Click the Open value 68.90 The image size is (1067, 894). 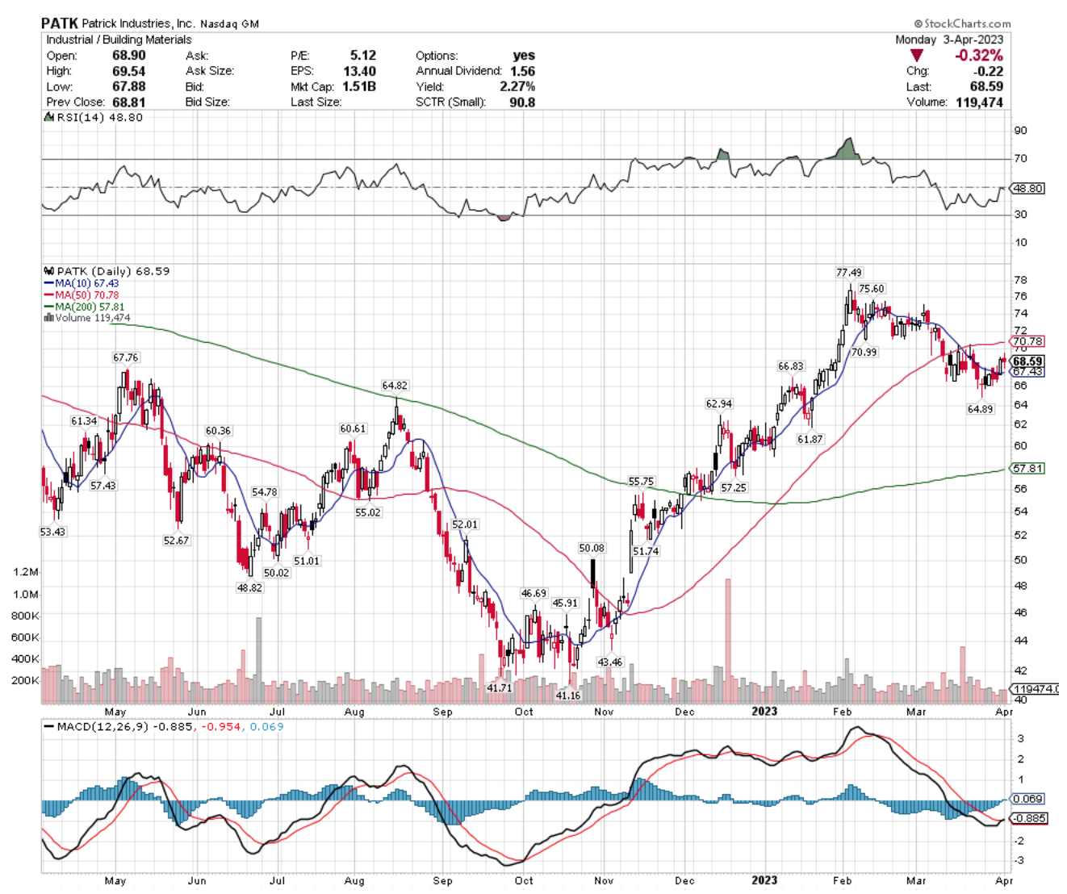129,56
